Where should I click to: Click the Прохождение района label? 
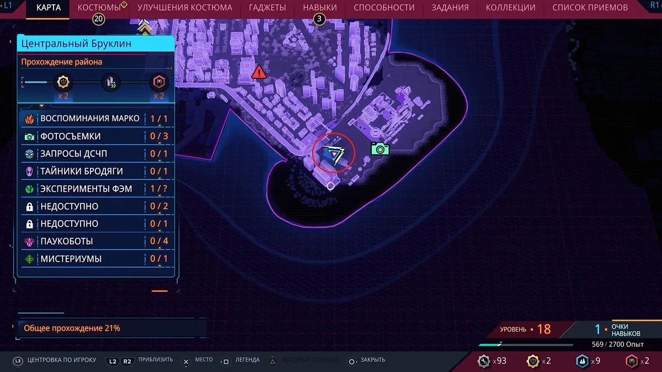62,62
